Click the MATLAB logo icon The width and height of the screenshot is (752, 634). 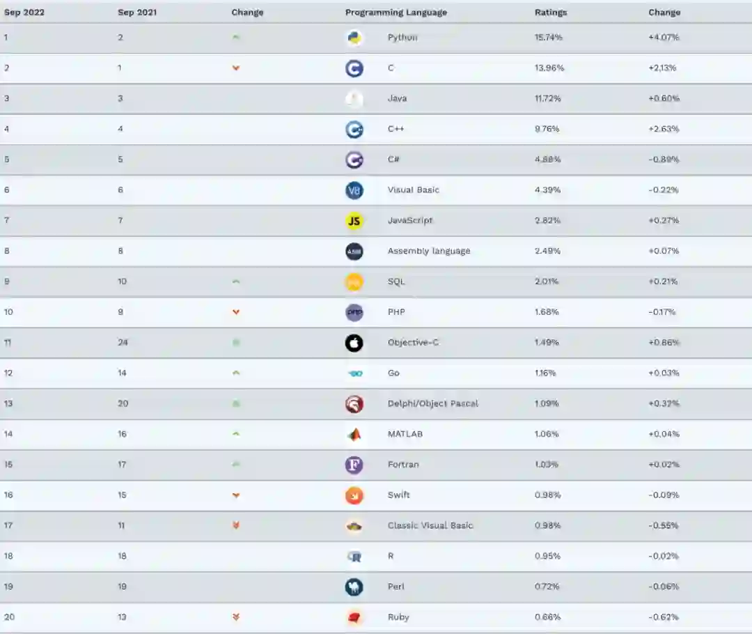[x=354, y=434]
